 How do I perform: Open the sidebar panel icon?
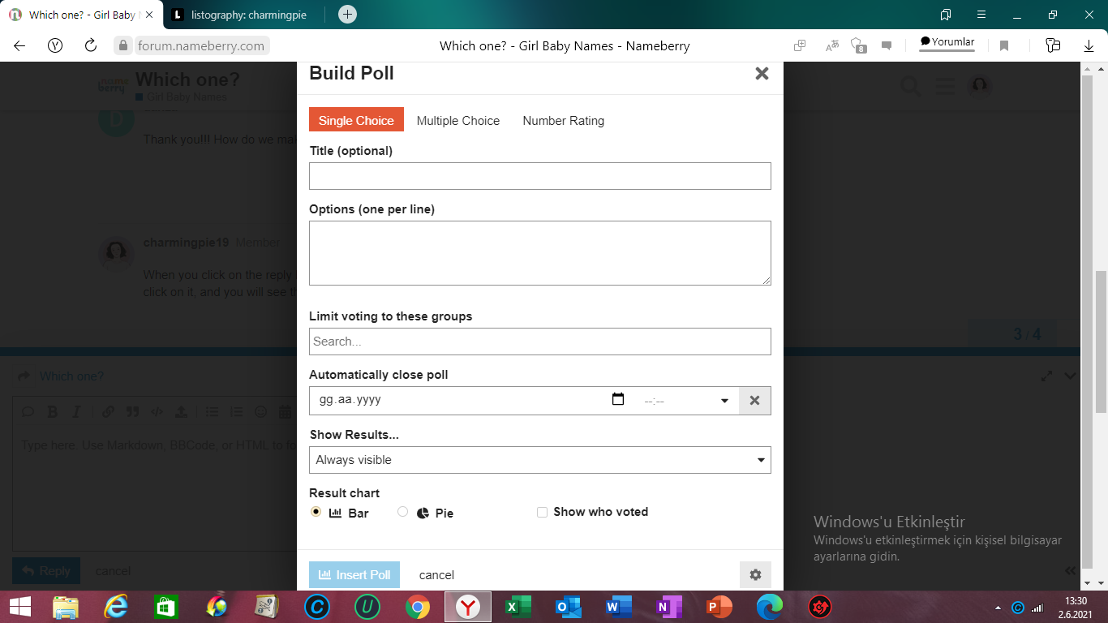[1053, 45]
